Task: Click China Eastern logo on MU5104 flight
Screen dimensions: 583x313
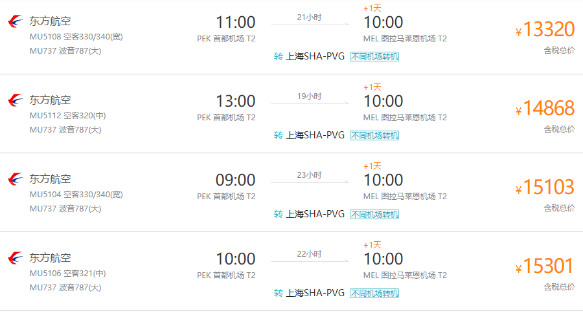Action: point(16,179)
